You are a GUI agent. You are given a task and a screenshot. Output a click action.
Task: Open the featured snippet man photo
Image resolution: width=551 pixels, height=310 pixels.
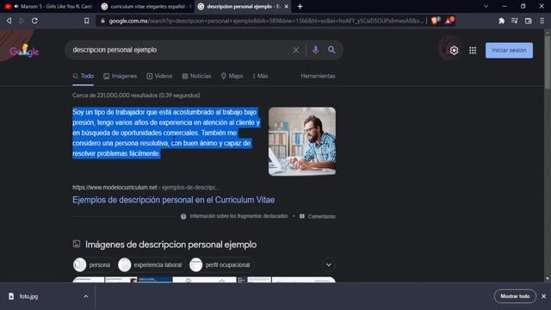pos(302,141)
